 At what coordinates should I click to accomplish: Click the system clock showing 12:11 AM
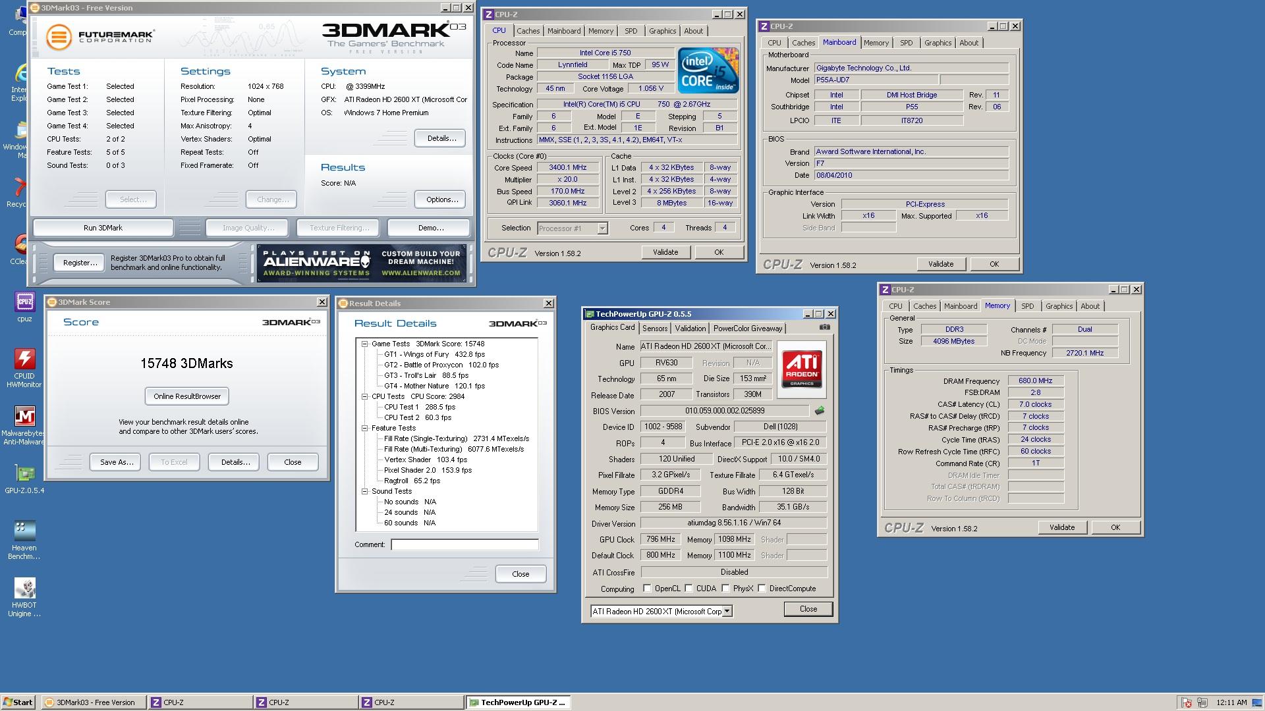[x=1231, y=702]
